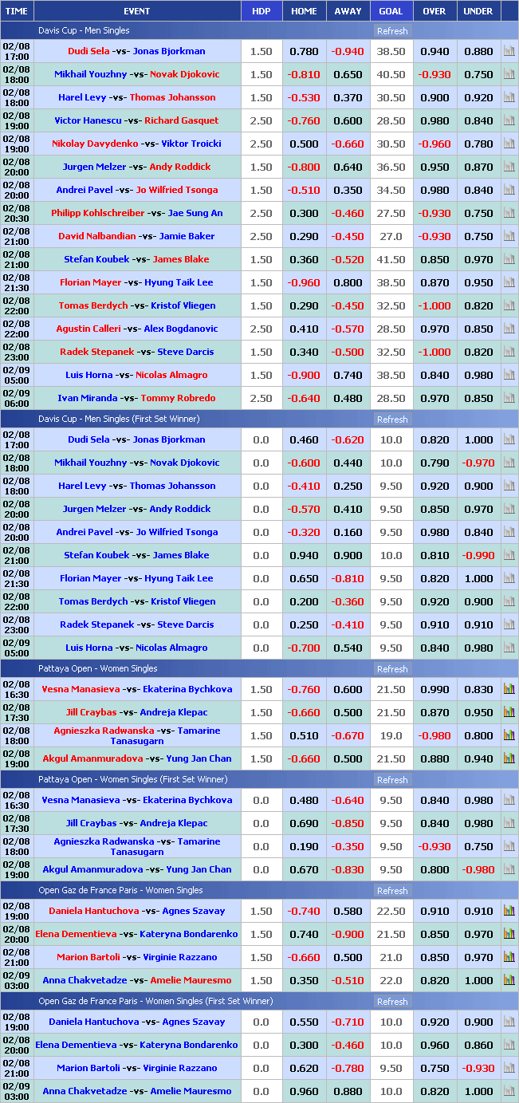Refresh Open Gaz de France Women Singles (First Set Winner)

click(392, 1002)
